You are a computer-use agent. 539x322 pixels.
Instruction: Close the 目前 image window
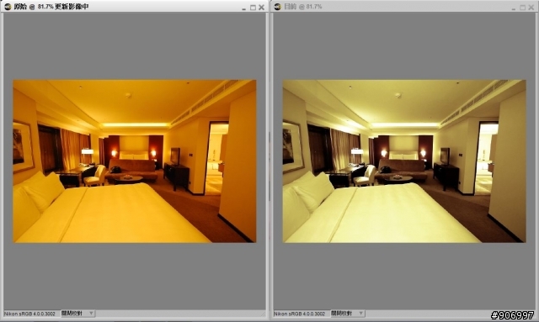pos(531,8)
